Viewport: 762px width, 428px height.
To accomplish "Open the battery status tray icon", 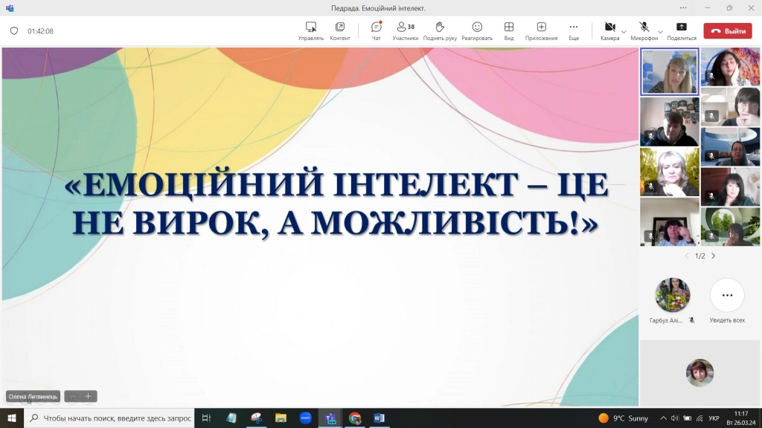I will tap(687, 418).
